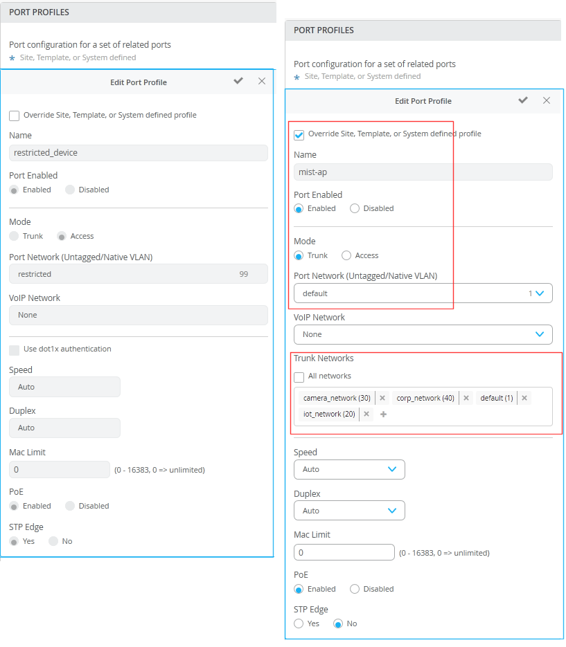Enable override checkbox for restricted_device profile
Image resolution: width=566 pixels, height=647 pixels.
coord(15,116)
